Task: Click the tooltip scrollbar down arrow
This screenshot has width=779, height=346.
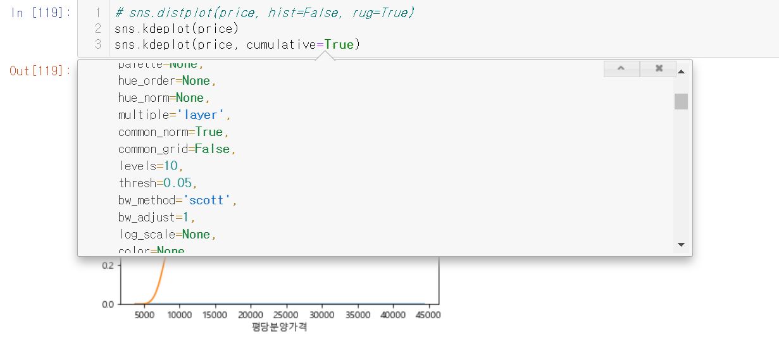Action: [x=681, y=244]
